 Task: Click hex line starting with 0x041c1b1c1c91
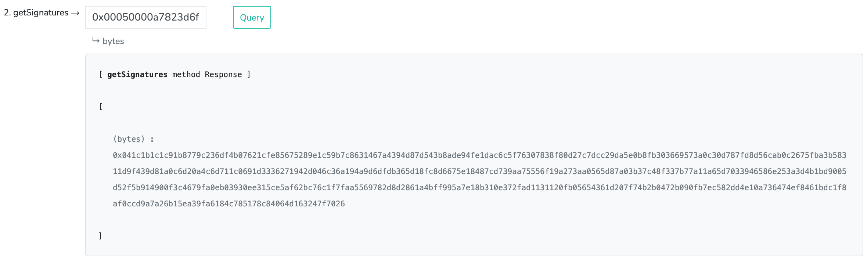pos(479,155)
